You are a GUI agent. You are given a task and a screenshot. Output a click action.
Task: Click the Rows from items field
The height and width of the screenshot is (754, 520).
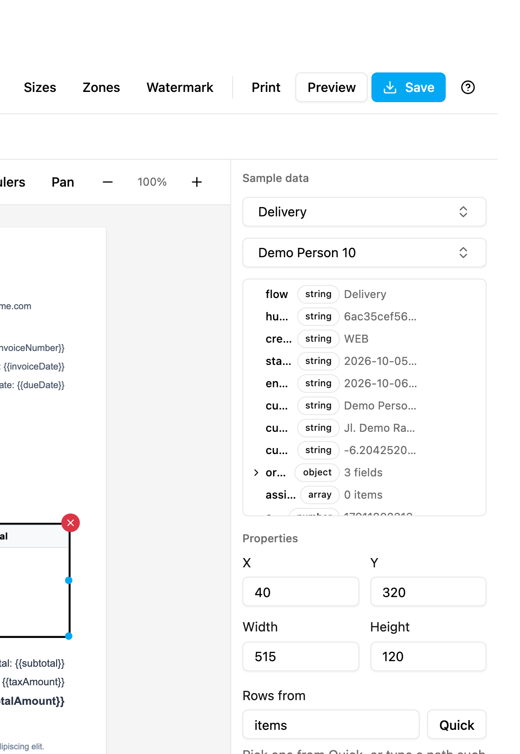coord(331,725)
